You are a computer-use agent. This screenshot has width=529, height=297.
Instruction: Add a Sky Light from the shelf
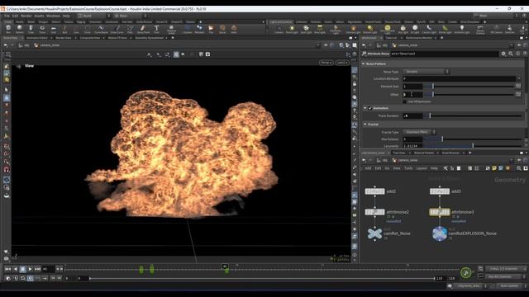[x=403, y=30]
